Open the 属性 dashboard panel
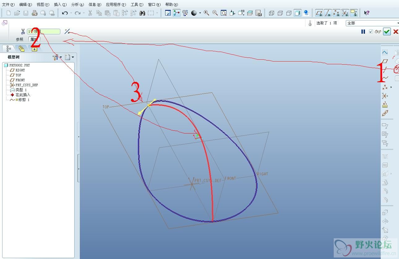 click(x=34, y=40)
